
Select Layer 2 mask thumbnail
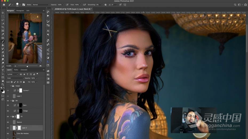point(19,128)
